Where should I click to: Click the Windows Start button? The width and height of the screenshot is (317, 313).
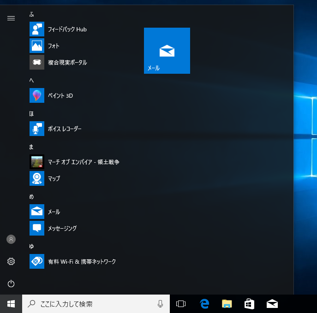pos(11,304)
